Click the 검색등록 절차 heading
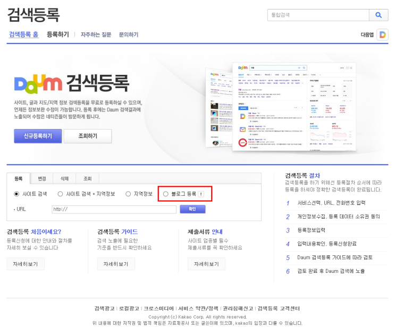The height and width of the screenshot is (336, 395). [302, 176]
